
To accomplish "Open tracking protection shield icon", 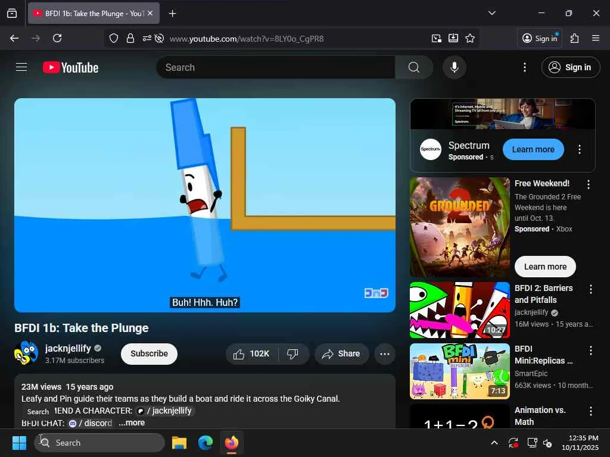I will [x=114, y=39].
